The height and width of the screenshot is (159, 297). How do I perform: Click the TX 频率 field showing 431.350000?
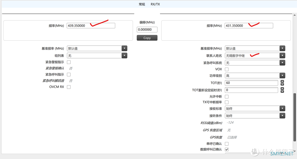coord(249,26)
